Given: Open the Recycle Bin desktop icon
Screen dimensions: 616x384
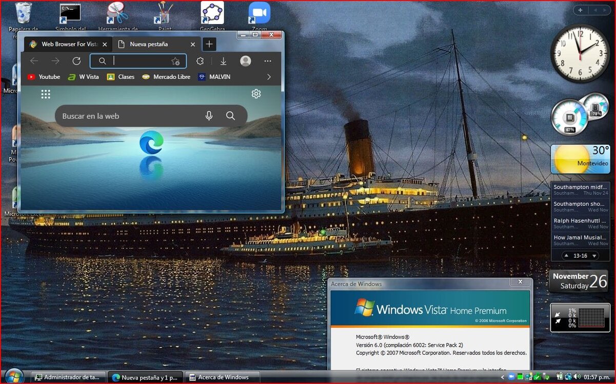Looking at the screenshot, I should (x=23, y=14).
